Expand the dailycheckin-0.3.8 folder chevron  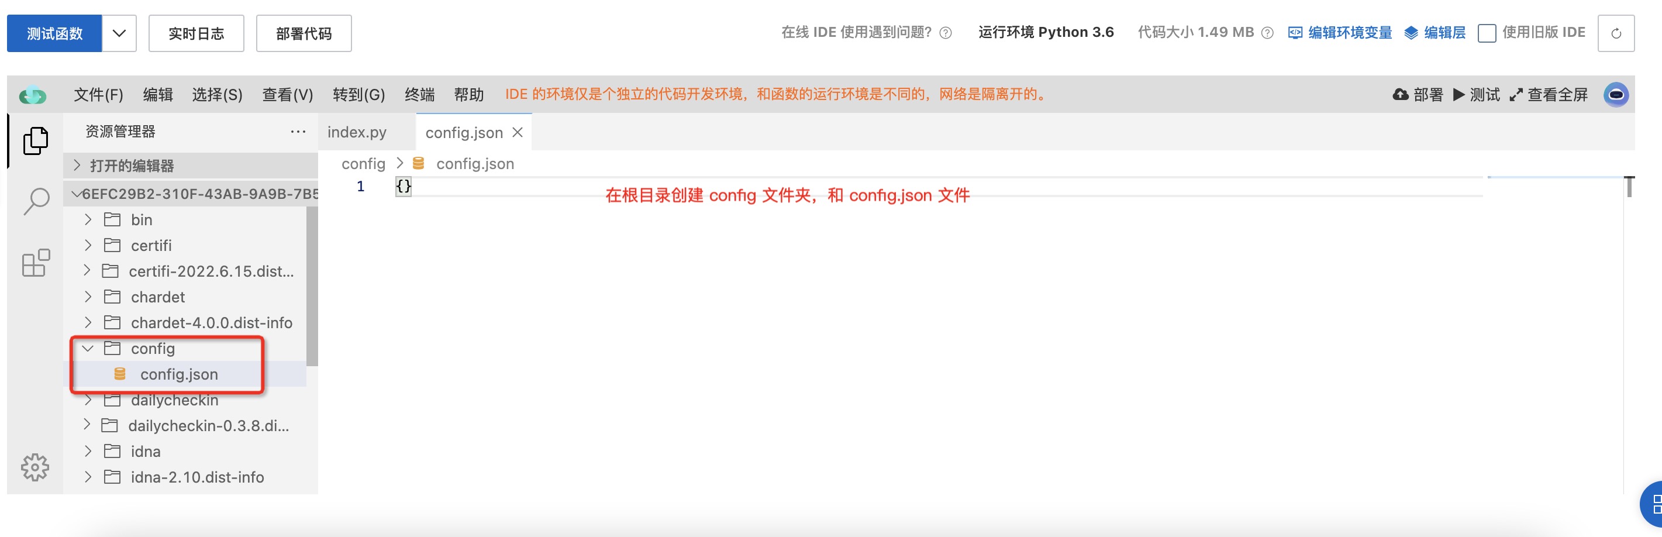87,425
